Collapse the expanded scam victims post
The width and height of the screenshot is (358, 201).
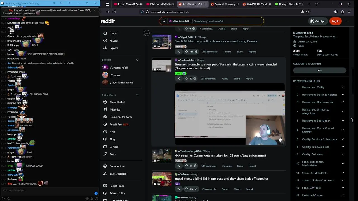pyautogui.click(x=179, y=78)
